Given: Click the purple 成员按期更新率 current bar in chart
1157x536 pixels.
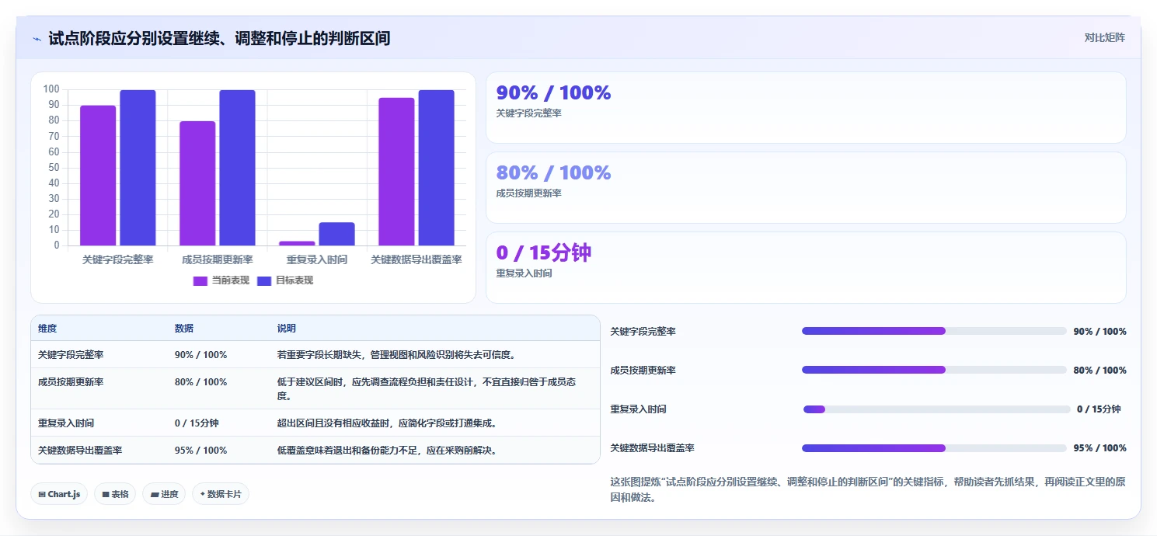Looking at the screenshot, I should coord(197,183).
